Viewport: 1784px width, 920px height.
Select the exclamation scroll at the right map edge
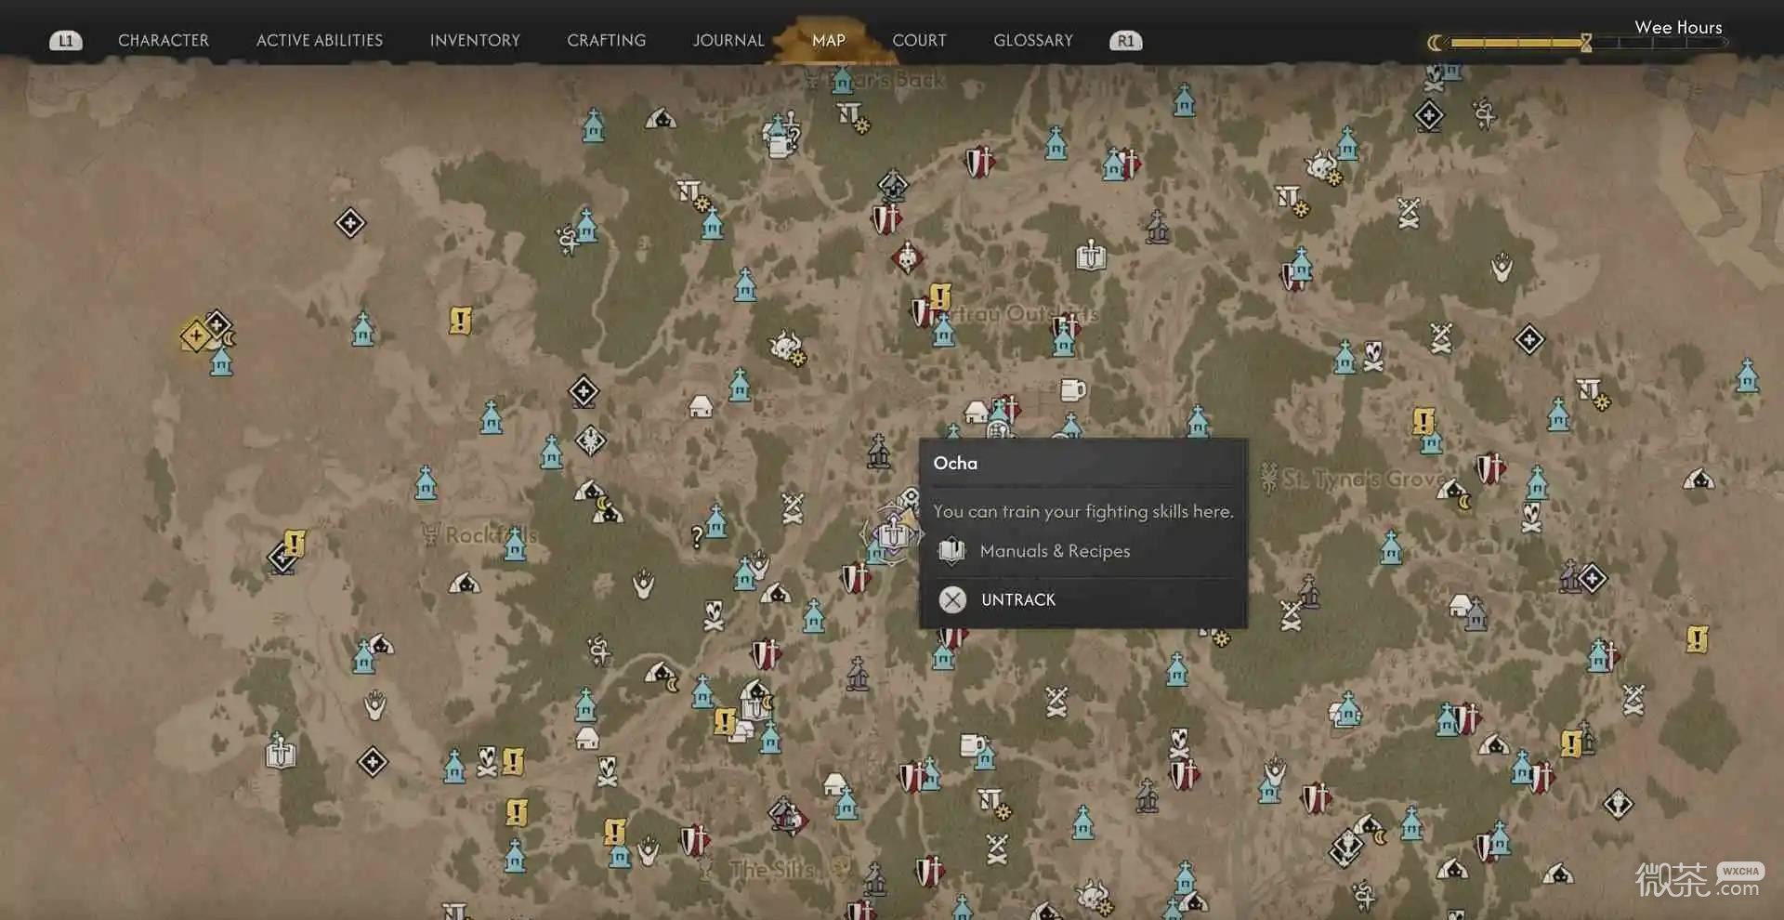1698,638
